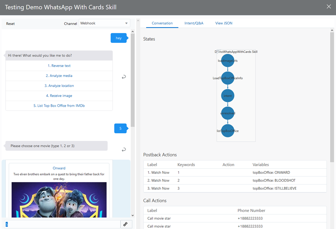This screenshot has width=336, height=229.
Task: Select the '3. Analyze location' option
Action: pos(59,86)
